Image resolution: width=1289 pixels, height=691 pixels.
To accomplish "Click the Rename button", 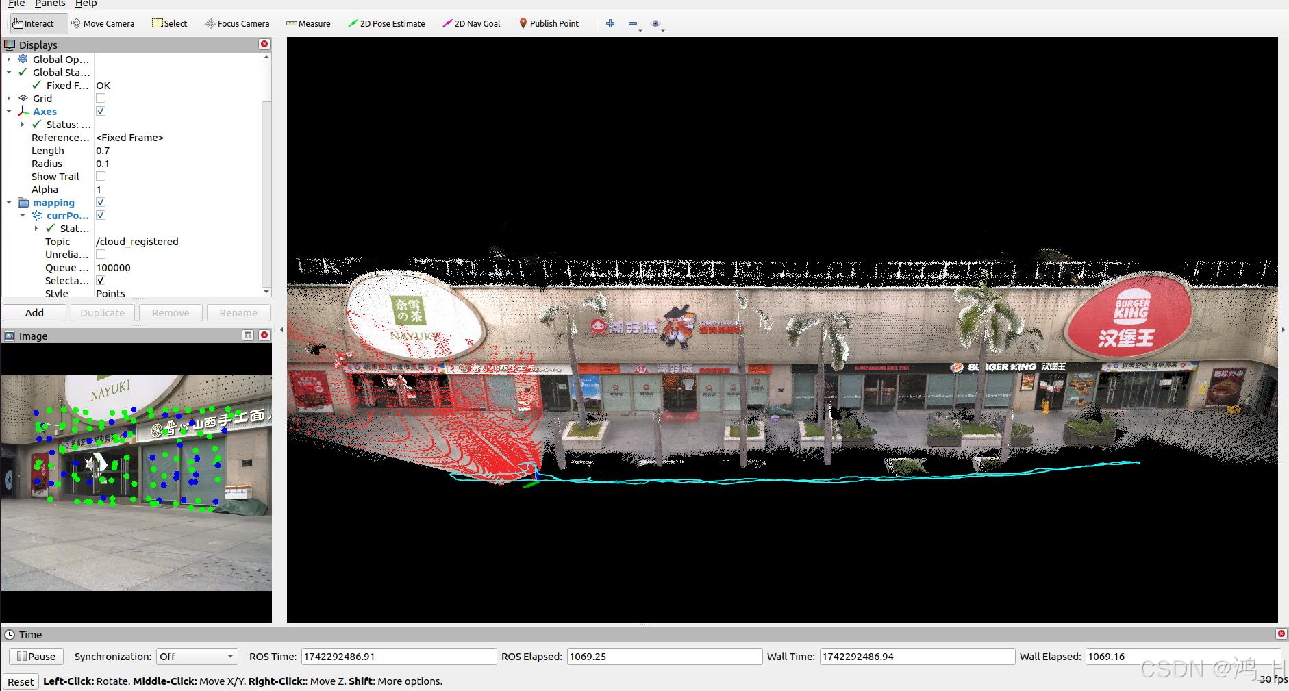I will (x=238, y=312).
